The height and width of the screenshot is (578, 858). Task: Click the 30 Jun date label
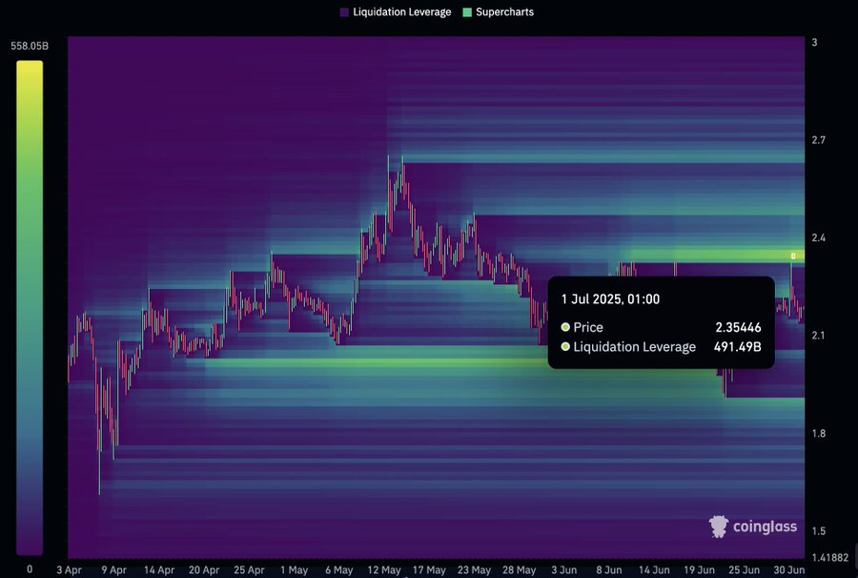[788, 569]
